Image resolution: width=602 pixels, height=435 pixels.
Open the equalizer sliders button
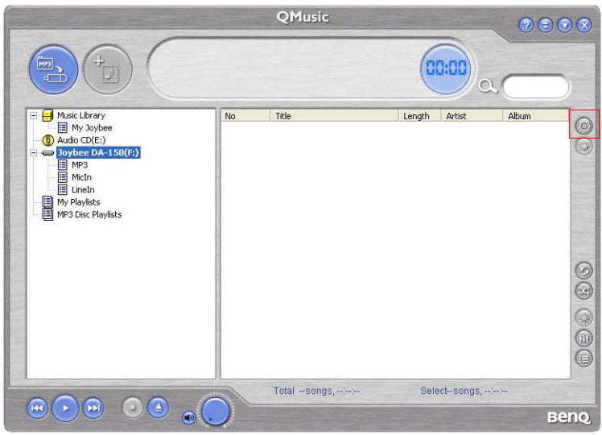[x=583, y=338]
